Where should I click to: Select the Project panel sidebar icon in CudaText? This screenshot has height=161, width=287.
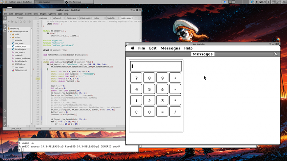coord(5,22)
